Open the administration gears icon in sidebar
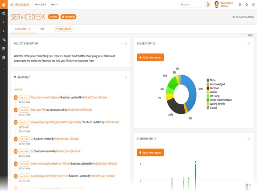The width and height of the screenshot is (257, 192). 4,14
